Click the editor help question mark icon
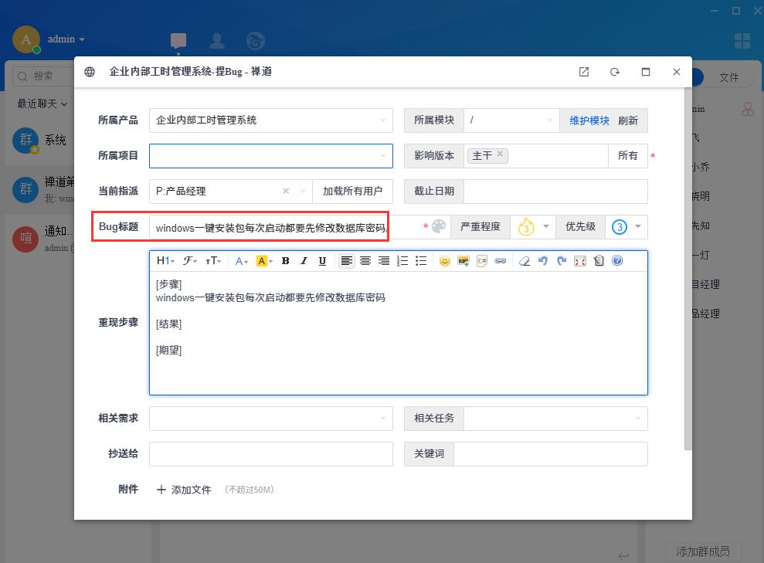764x563 pixels. (x=617, y=261)
